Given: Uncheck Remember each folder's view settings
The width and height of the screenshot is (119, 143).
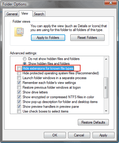Looking at the screenshot, I should click(19, 83).
